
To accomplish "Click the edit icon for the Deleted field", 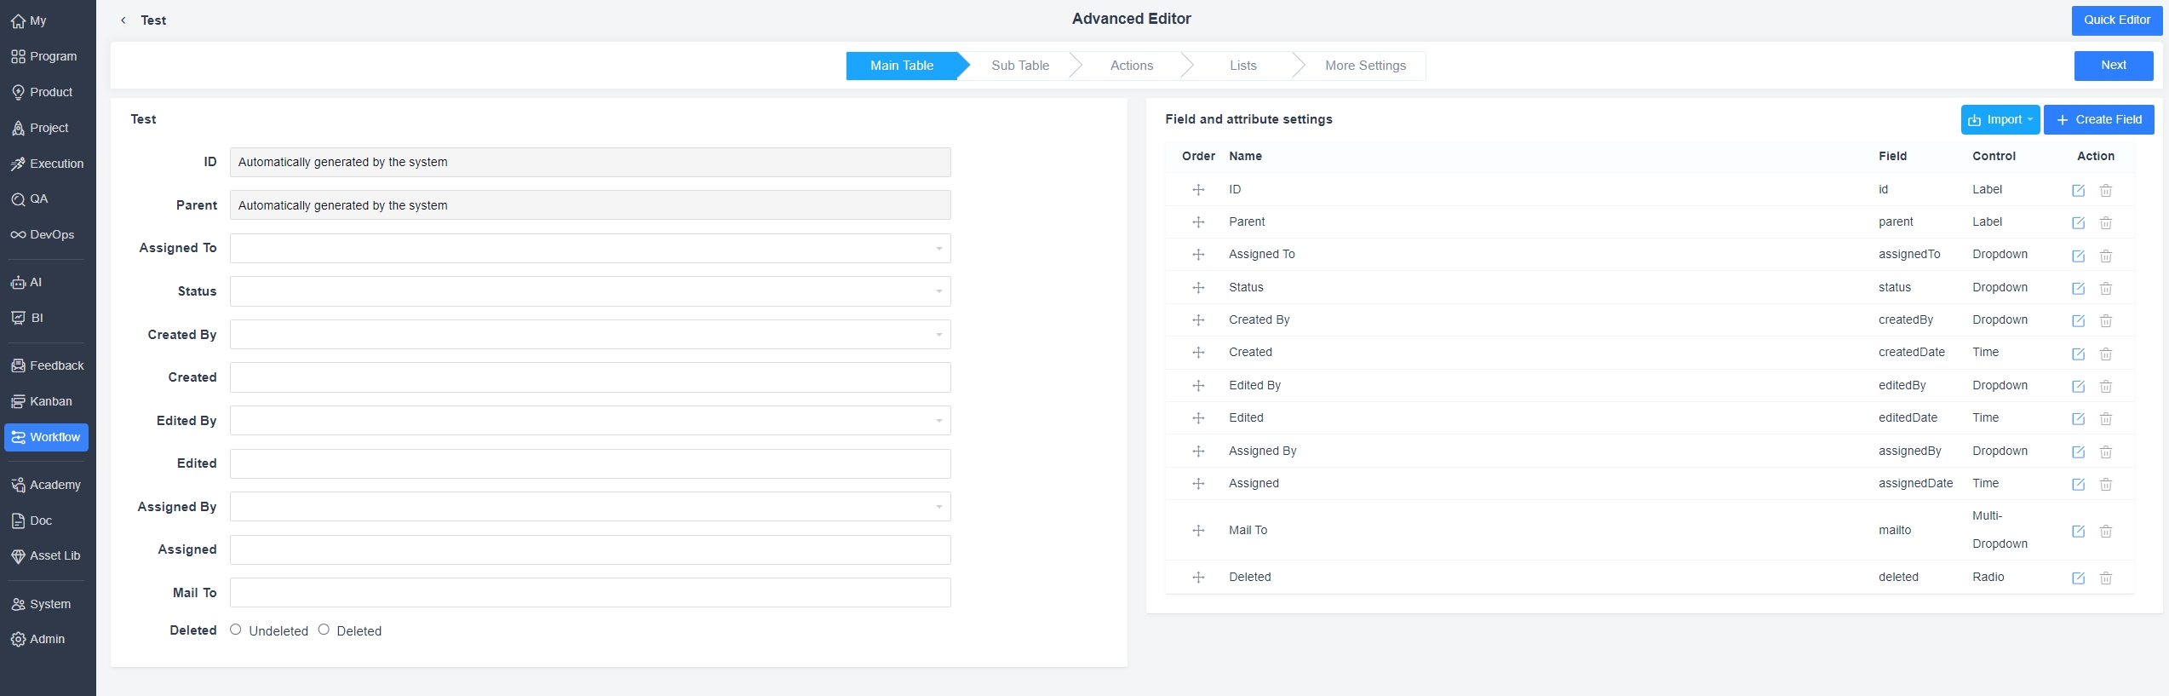I will click(2078, 578).
